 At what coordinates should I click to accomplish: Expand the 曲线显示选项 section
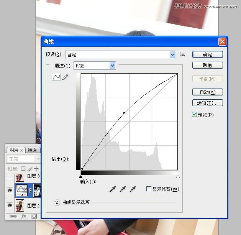[57, 202]
